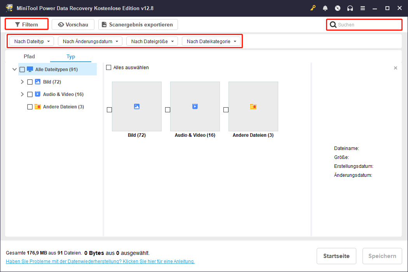This screenshot has width=408, height=272.
Task: Click the magnifier icon in the Suchen field
Action: [333, 24]
